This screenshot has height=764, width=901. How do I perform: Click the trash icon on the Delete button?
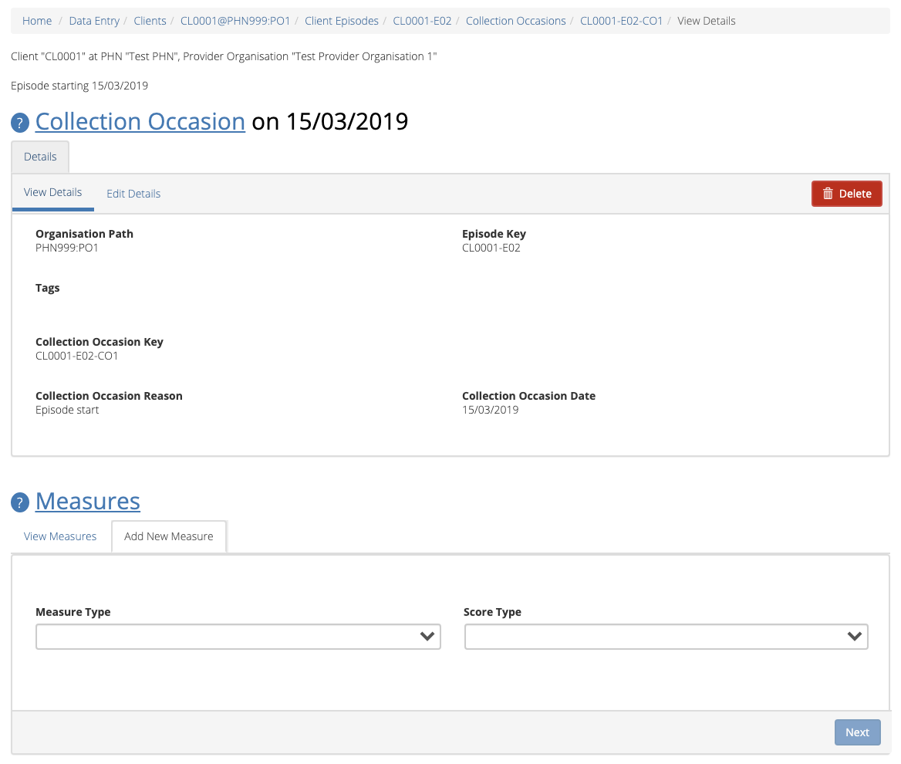(828, 194)
